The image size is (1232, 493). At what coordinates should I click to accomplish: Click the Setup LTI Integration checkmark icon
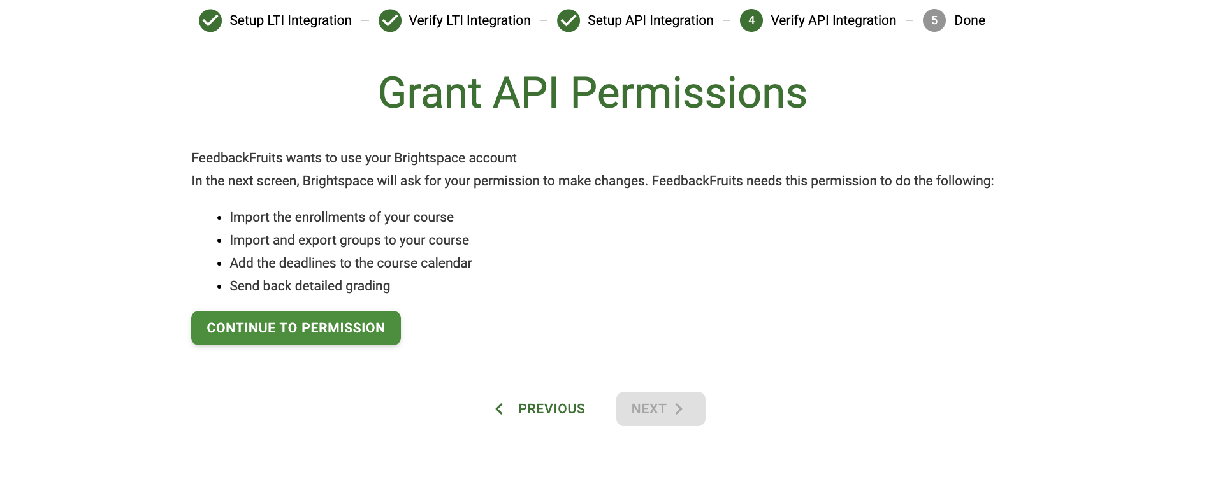210,20
